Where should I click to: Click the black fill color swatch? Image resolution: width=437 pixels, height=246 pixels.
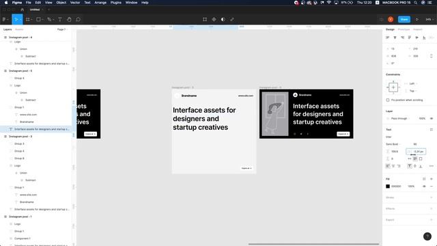(388, 187)
